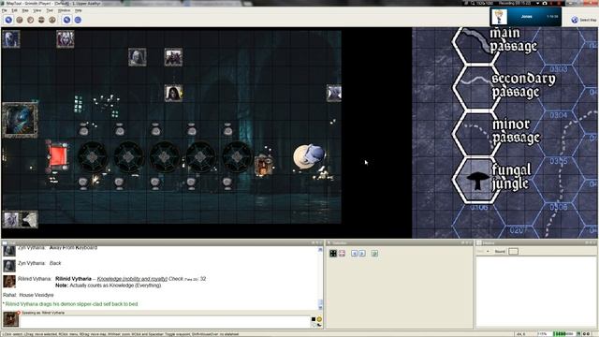Select the pointer interaction tool in toolbar
This screenshot has width=599, height=337.
(x=8, y=20)
